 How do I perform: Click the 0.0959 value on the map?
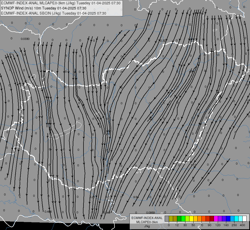(x=150, y=213)
